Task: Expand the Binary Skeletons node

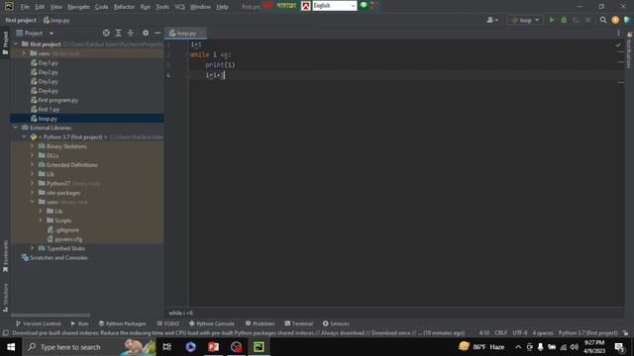Action: tap(33, 146)
